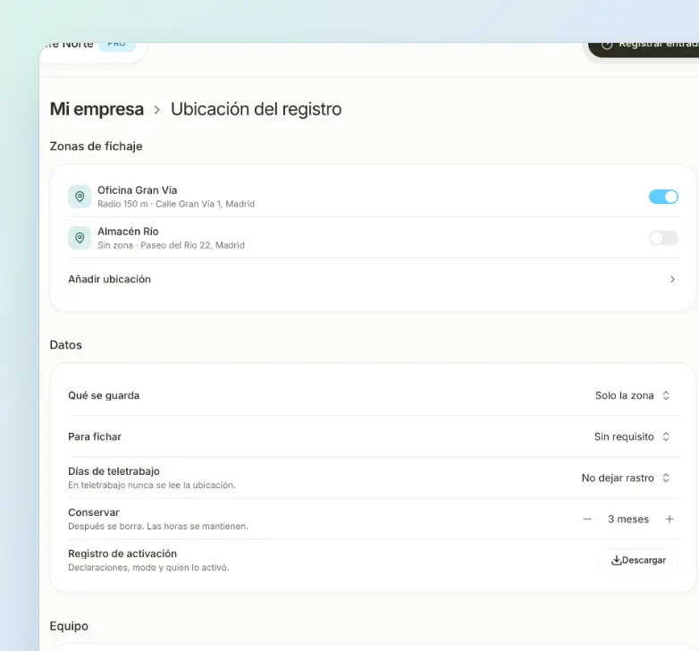Screen dimensions: 699x651
Task: Click the Datos section heading
Action: 65,345
